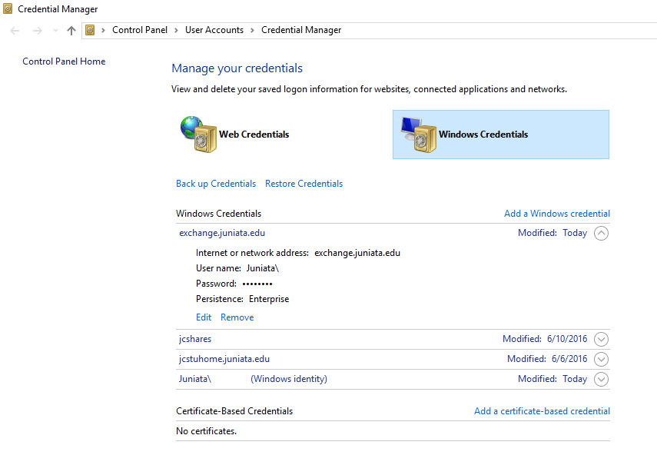Click Modified 6/6/2016 date text
Screen dimensions: 657x455
click(547, 359)
